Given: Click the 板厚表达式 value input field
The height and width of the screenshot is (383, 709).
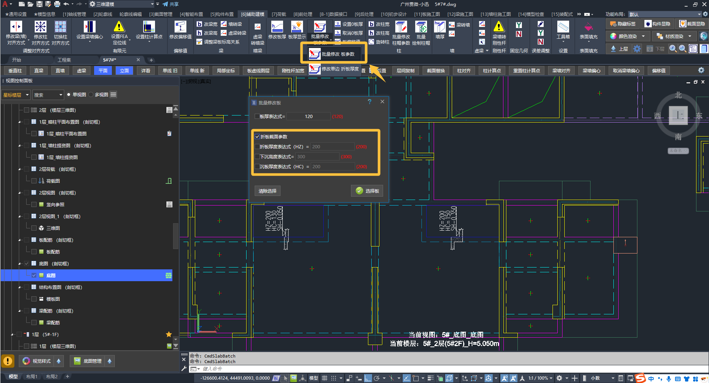Looking at the screenshot, I should coord(309,117).
